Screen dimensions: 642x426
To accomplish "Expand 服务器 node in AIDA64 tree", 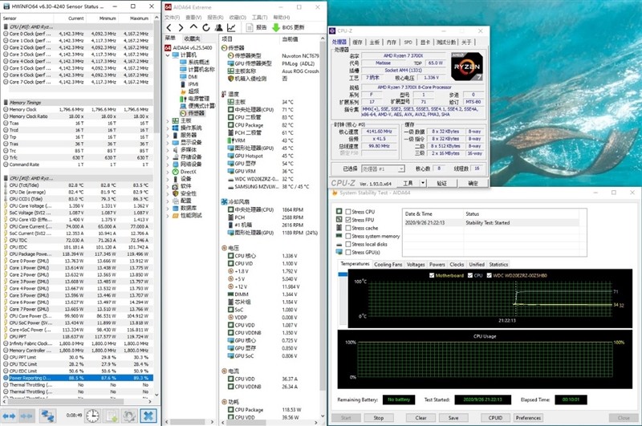I will click(168, 135).
